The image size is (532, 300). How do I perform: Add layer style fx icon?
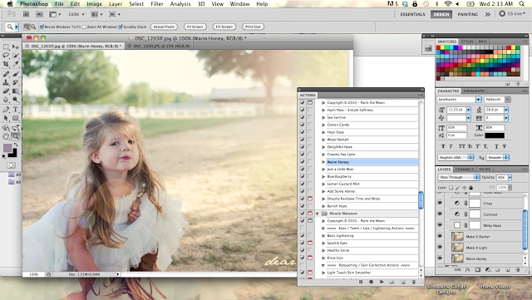(x=467, y=270)
